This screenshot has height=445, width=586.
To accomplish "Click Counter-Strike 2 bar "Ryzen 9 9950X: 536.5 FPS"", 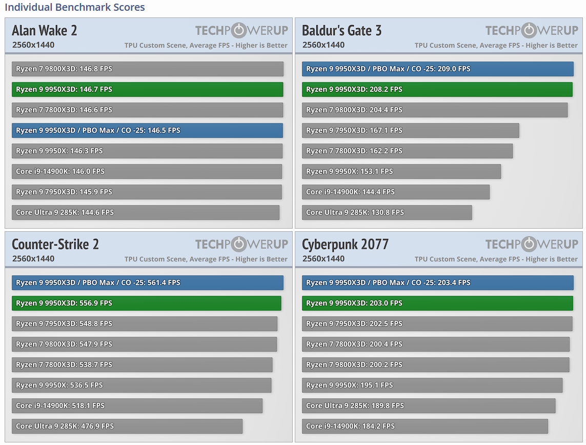I will coord(142,385).
